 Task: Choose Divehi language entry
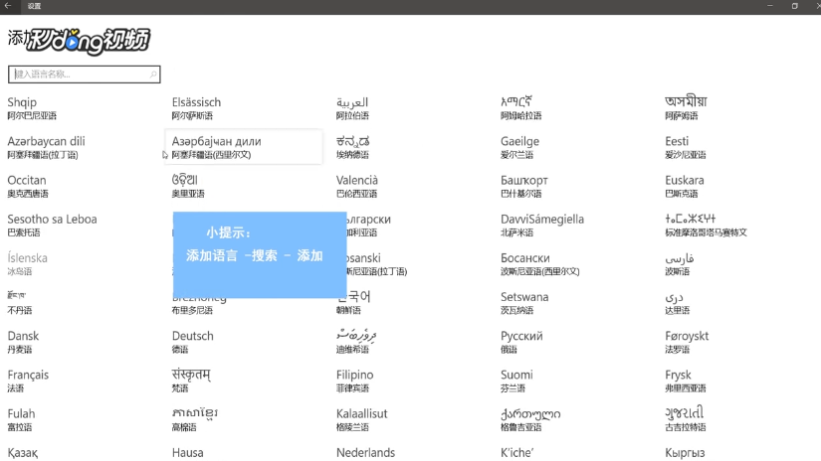point(356,342)
